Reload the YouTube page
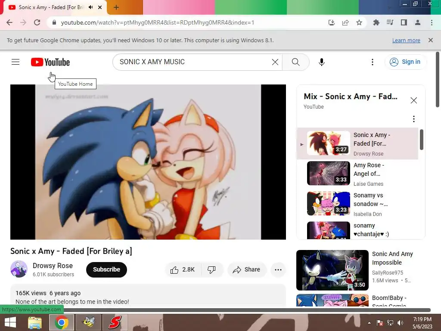Viewport: 441px width, 331px height. [37, 22]
